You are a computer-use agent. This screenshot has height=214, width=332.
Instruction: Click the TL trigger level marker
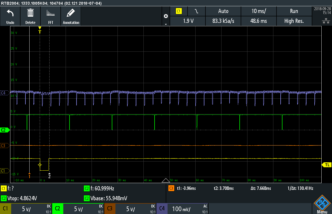pyautogui.click(x=327, y=165)
